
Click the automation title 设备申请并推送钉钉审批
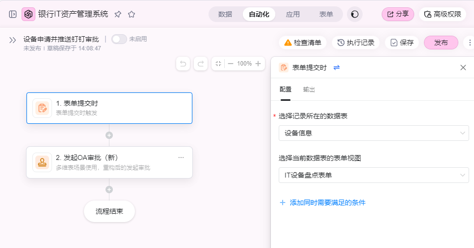(61, 39)
